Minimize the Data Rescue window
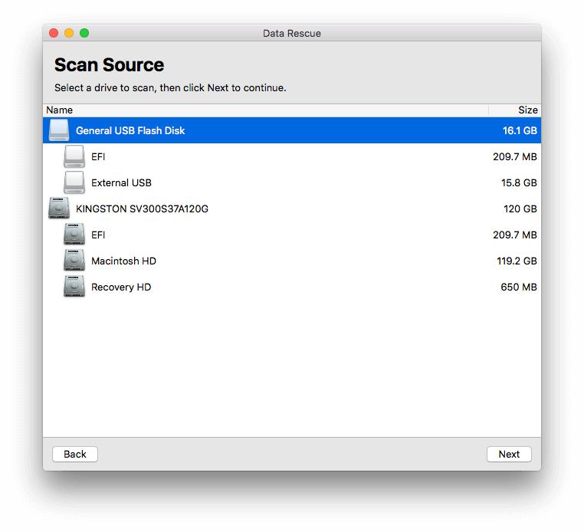This screenshot has width=584, height=532. click(69, 33)
